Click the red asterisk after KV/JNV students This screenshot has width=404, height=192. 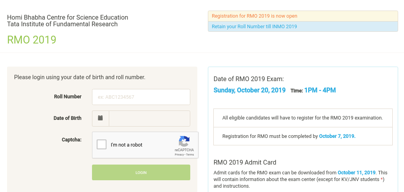pos(382,179)
